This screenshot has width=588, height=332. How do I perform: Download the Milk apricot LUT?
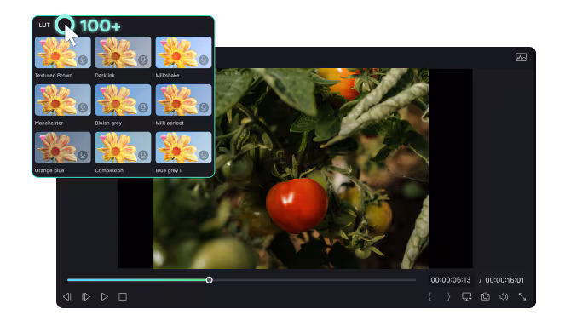(204, 107)
